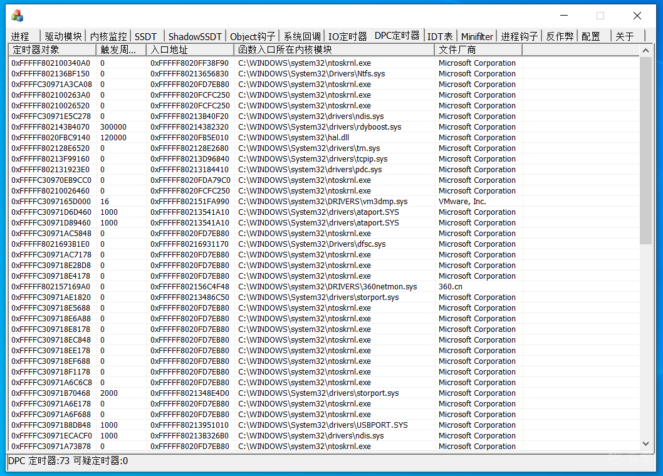Click the 16 period value

pos(105,201)
